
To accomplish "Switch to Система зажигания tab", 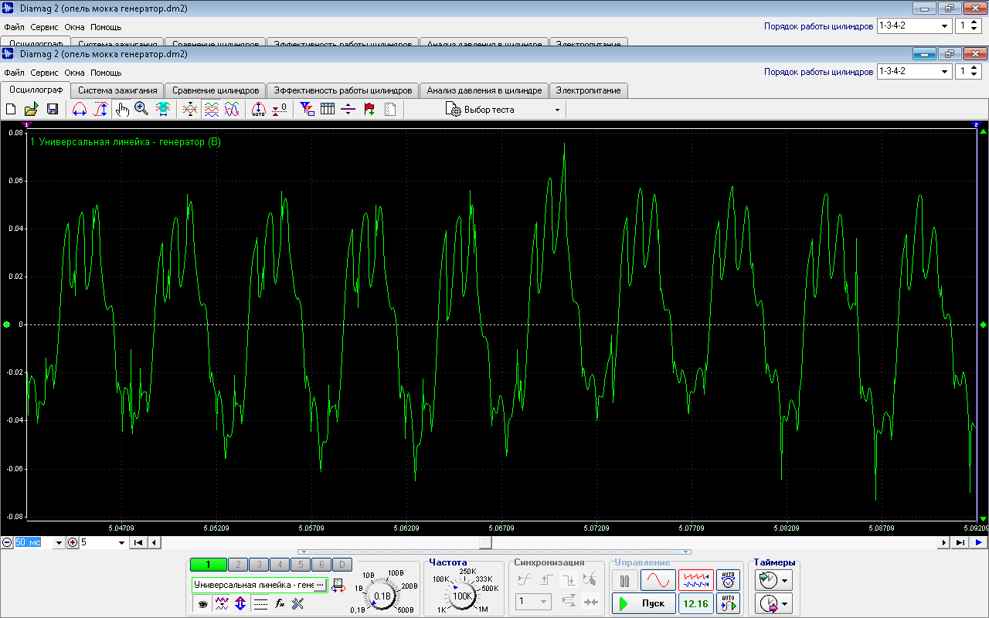I will pyautogui.click(x=117, y=90).
